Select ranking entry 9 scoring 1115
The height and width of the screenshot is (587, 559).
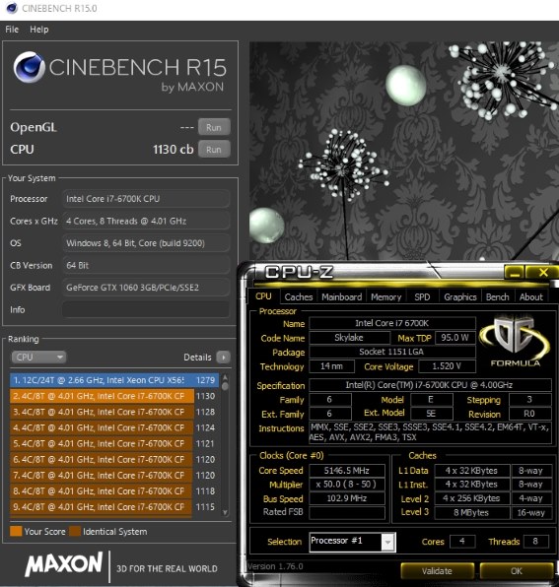(114, 507)
